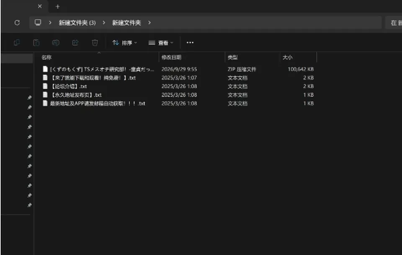Click the file icon beside the [くずのもくず] ZIP
The height and width of the screenshot is (255, 402).
pos(45,69)
